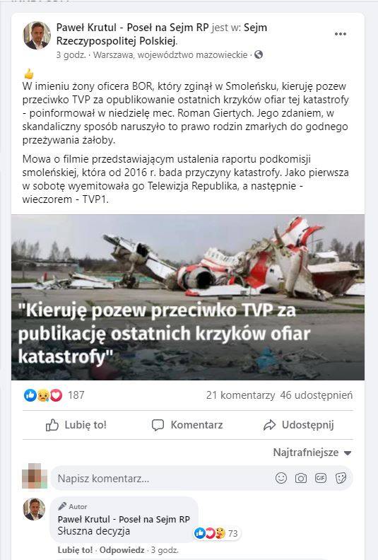
Task: Open the 46 udostępnień shares list
Action: pos(317,395)
